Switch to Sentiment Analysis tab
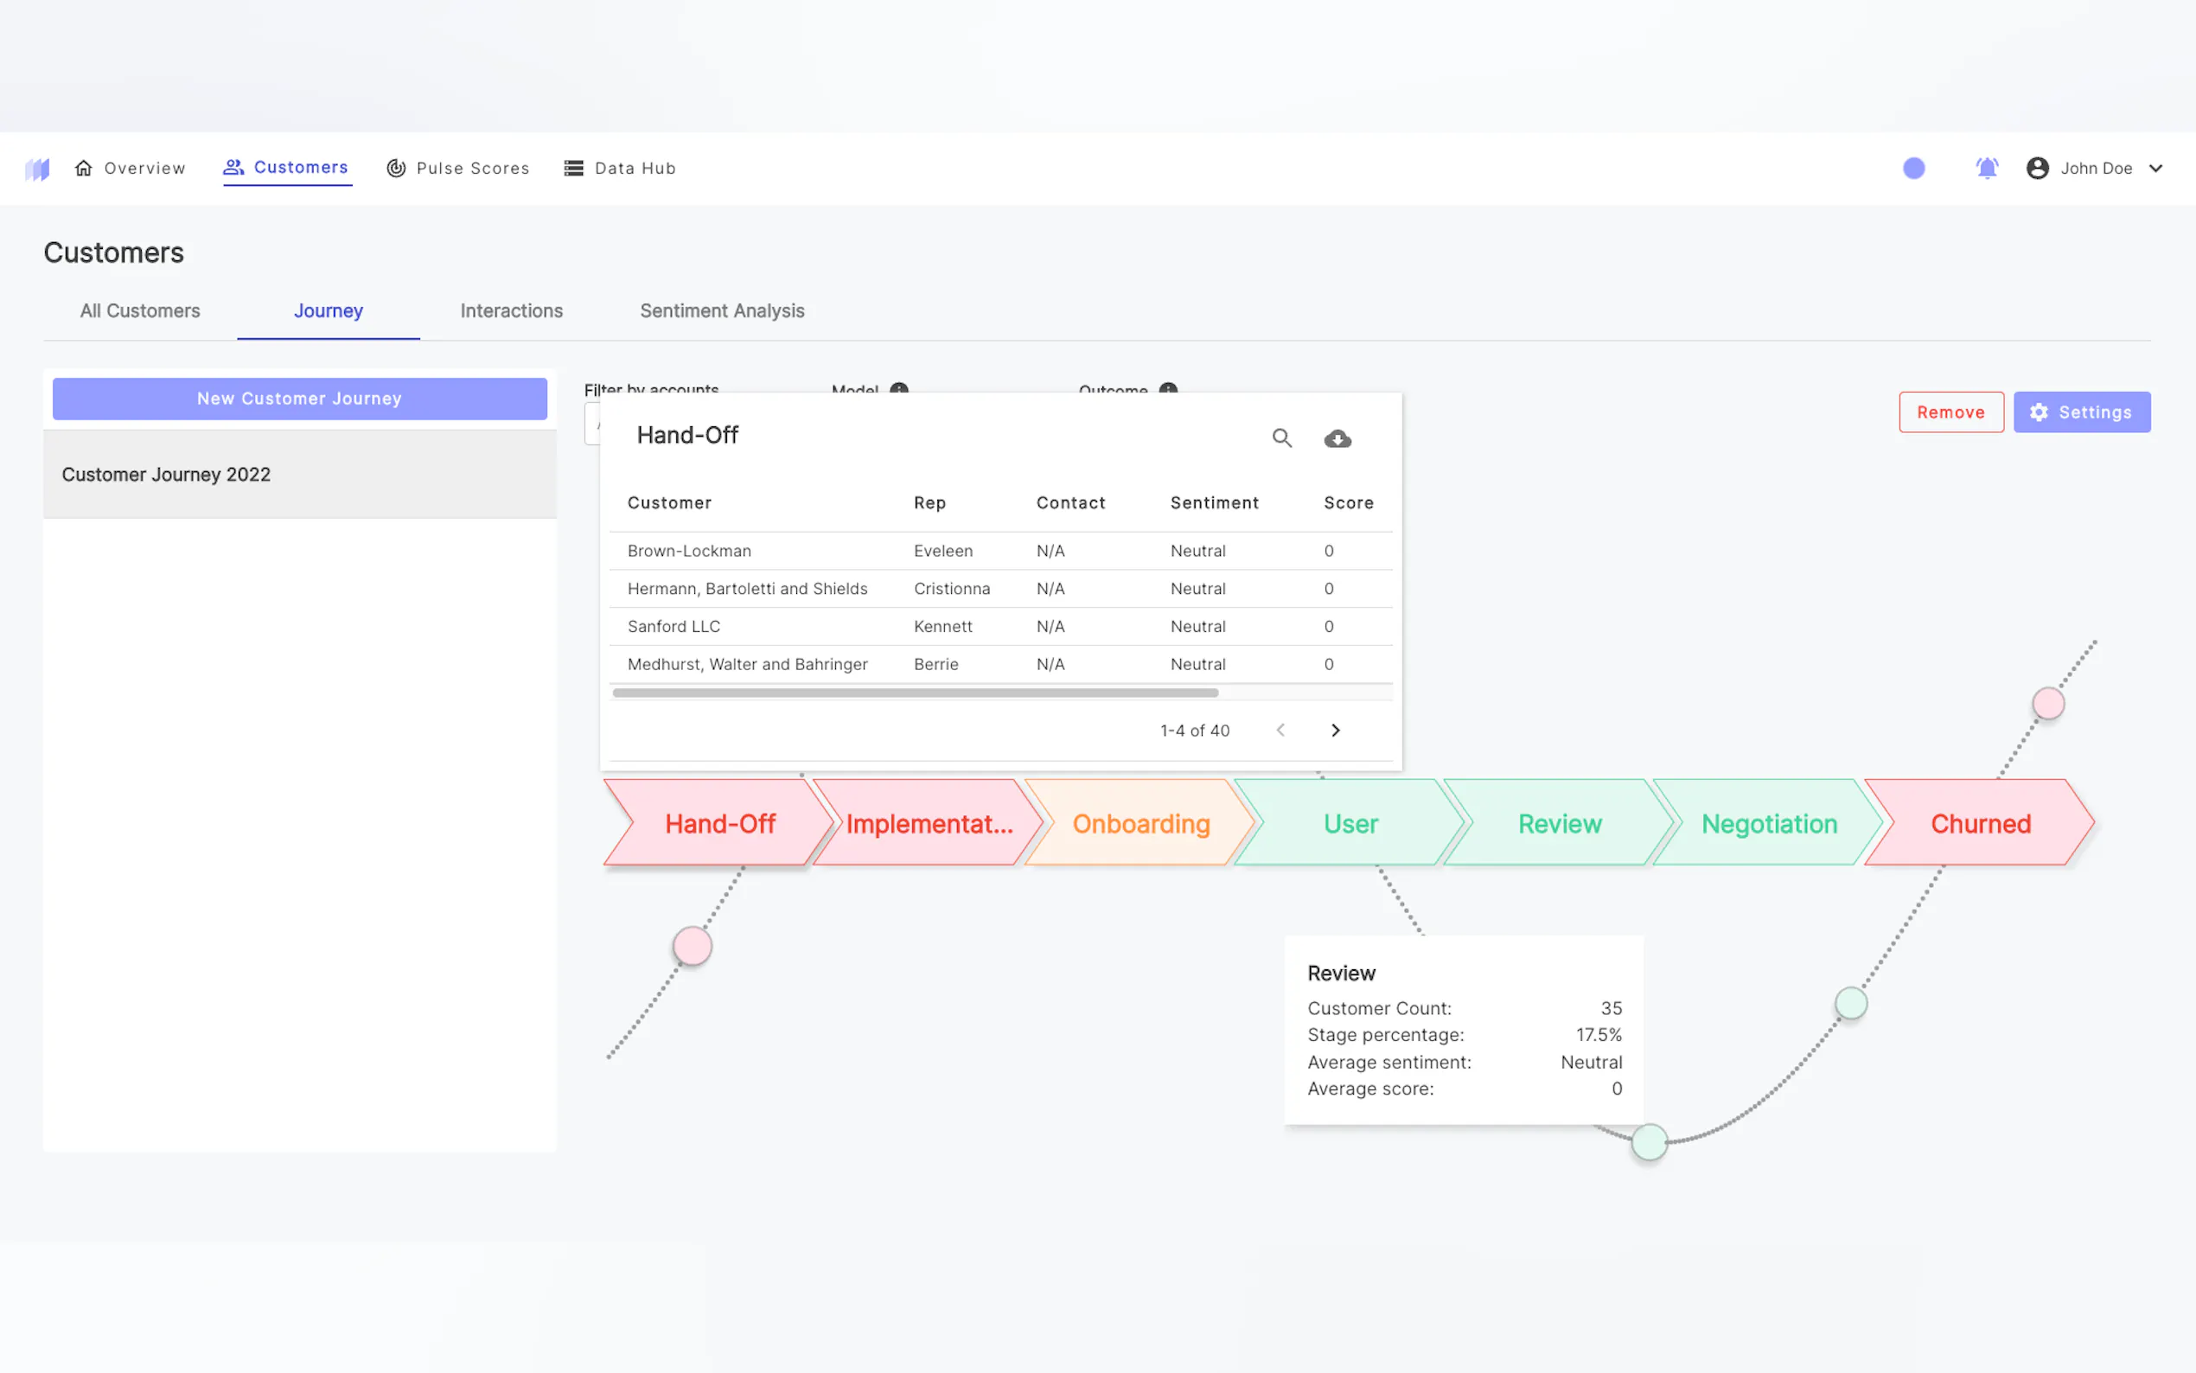 tap(722, 310)
